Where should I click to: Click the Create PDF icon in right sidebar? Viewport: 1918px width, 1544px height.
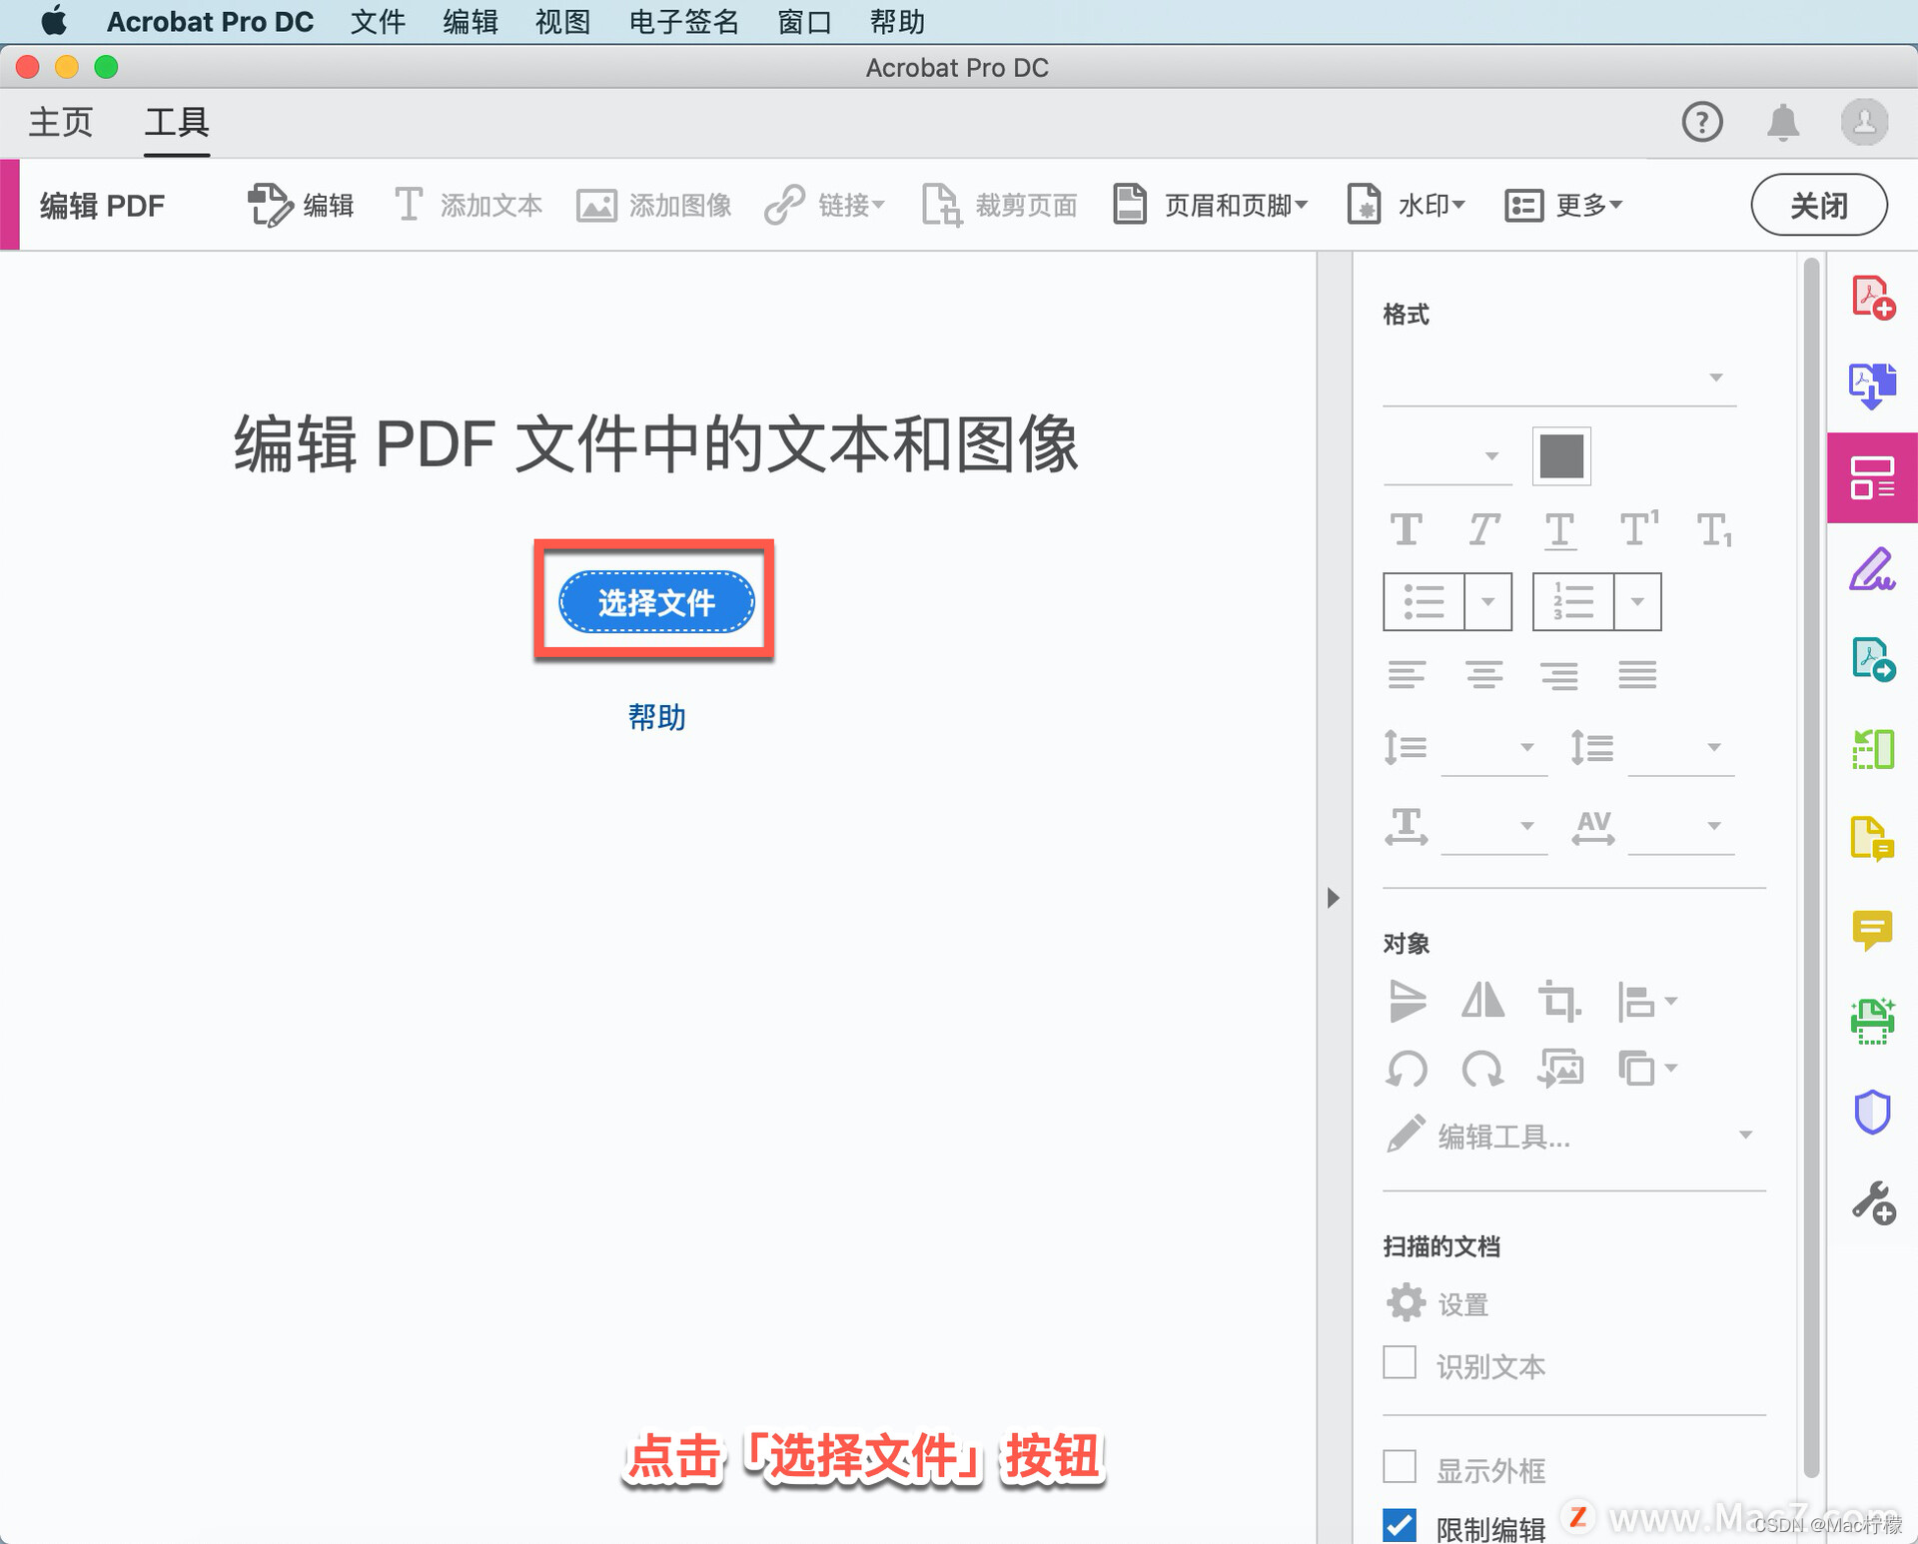point(1872,298)
